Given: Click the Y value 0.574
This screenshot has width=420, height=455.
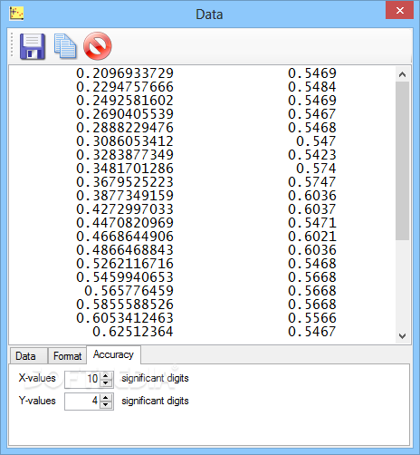Looking at the screenshot, I should point(316,169).
